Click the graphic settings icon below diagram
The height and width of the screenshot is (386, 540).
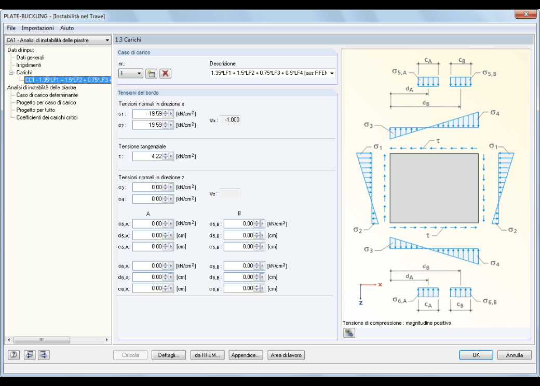(x=349, y=333)
